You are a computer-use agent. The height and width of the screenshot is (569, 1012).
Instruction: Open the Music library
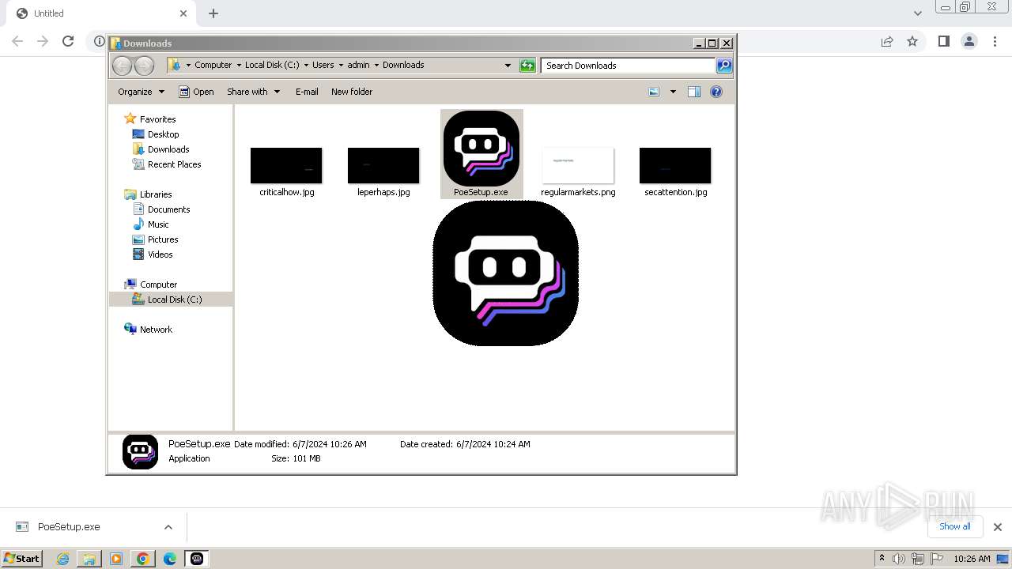point(158,224)
